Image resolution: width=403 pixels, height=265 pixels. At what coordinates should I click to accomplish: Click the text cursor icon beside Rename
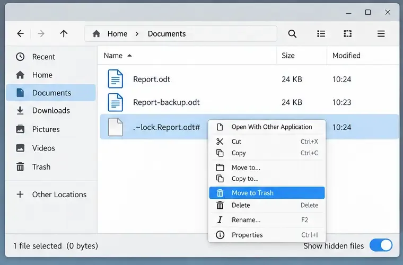(x=220, y=220)
